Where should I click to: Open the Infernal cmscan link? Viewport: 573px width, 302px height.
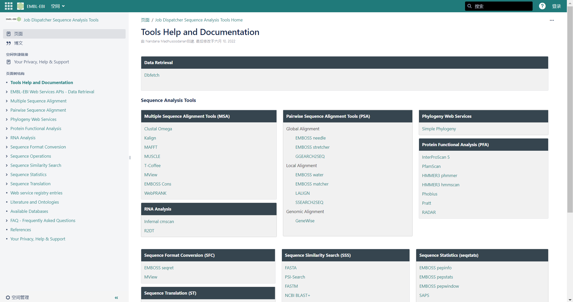point(159,222)
